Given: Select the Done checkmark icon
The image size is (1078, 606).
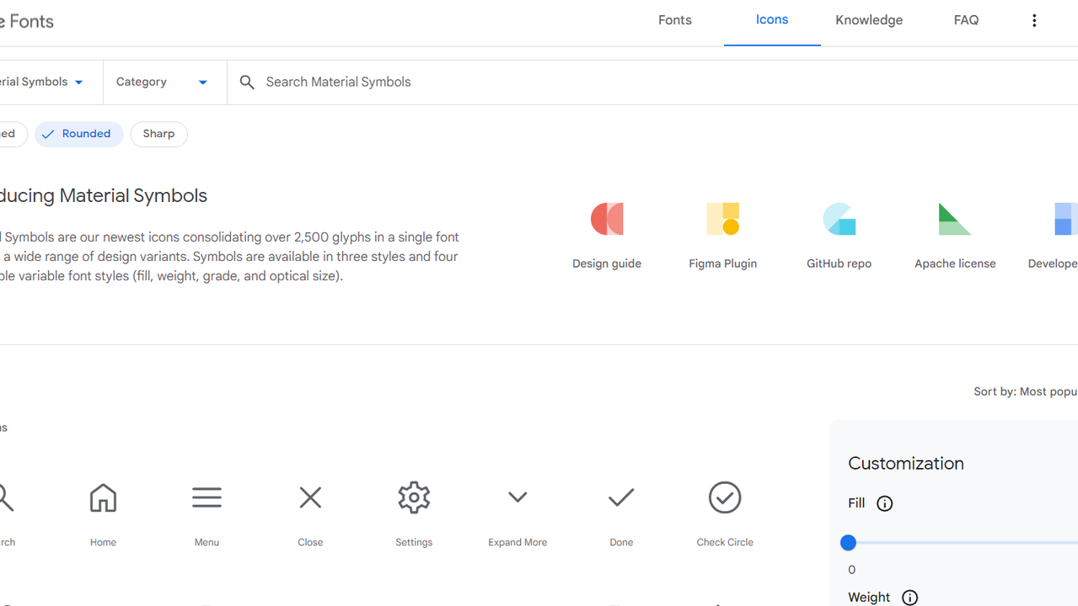Looking at the screenshot, I should pos(621,497).
